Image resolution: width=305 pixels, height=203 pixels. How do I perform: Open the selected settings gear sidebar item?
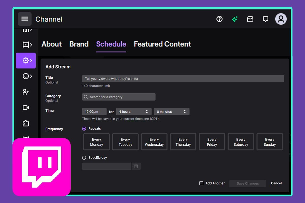pyautogui.click(x=26, y=61)
